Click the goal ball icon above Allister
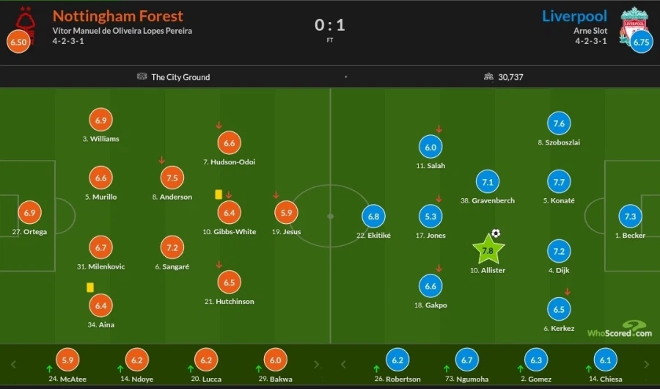 (496, 233)
